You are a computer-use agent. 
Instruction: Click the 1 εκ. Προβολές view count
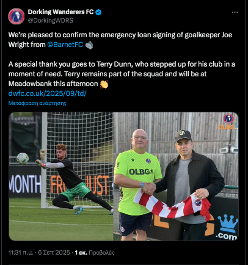coord(95,253)
